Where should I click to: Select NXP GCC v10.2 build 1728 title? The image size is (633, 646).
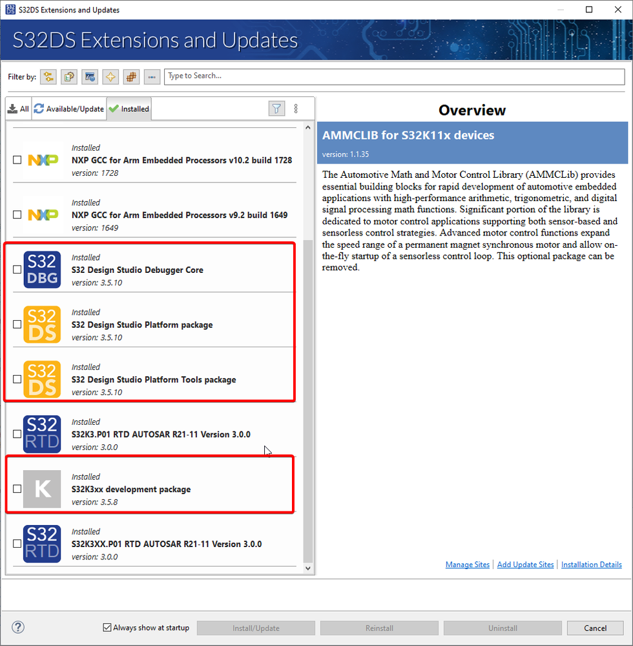[182, 160]
